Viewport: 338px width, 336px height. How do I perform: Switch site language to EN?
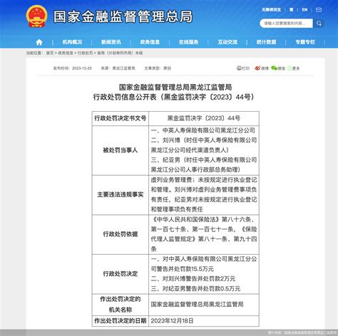[304, 10]
